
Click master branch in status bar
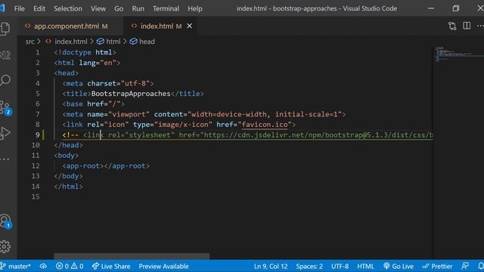click(x=16, y=266)
